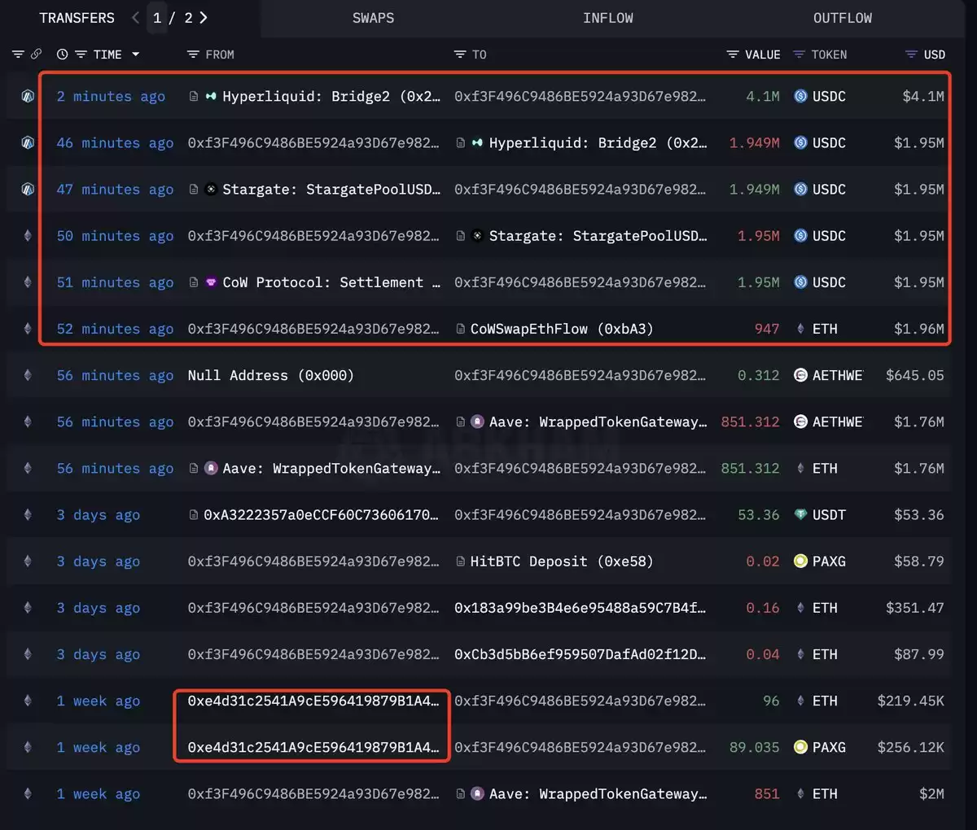Click the link icon in header

pyautogui.click(x=37, y=55)
